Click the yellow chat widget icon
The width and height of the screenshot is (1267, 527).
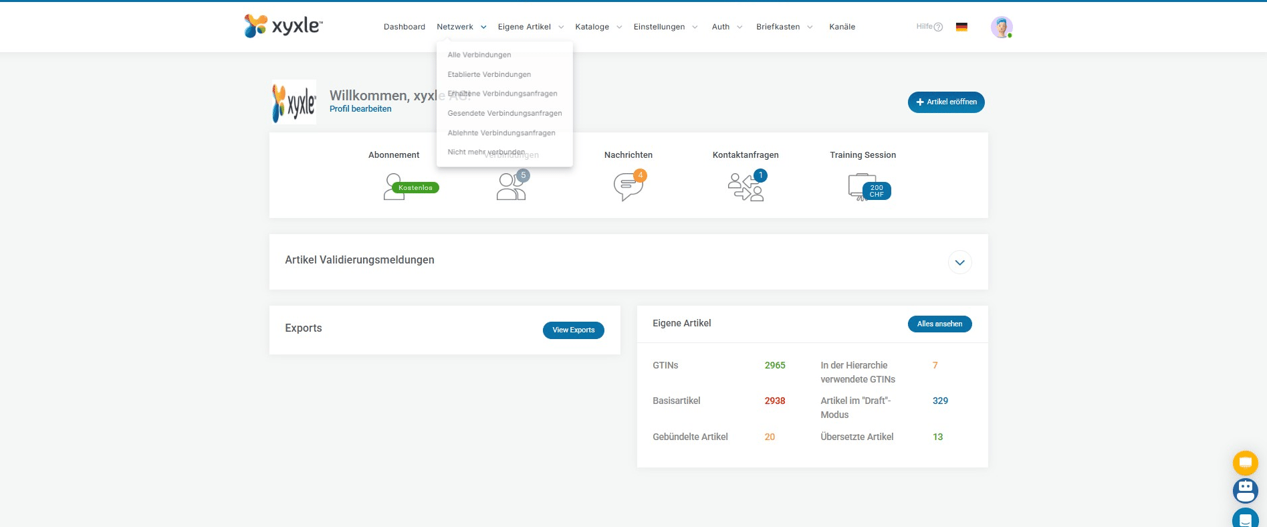1245,462
